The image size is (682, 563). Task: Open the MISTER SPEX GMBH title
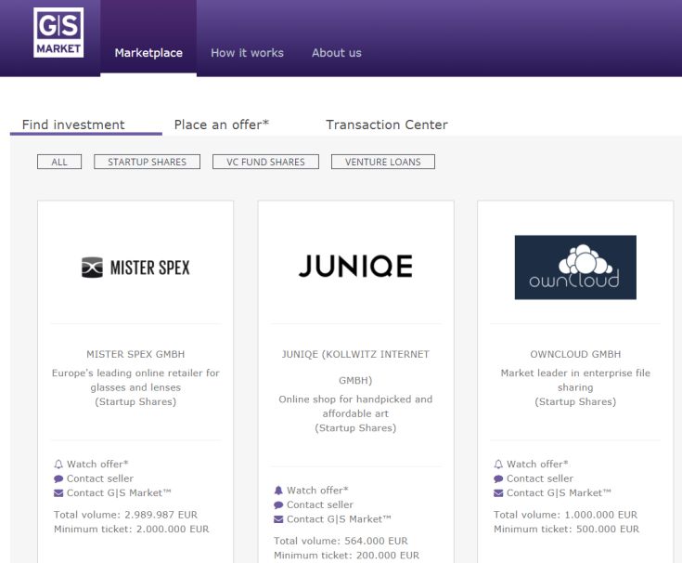click(135, 355)
